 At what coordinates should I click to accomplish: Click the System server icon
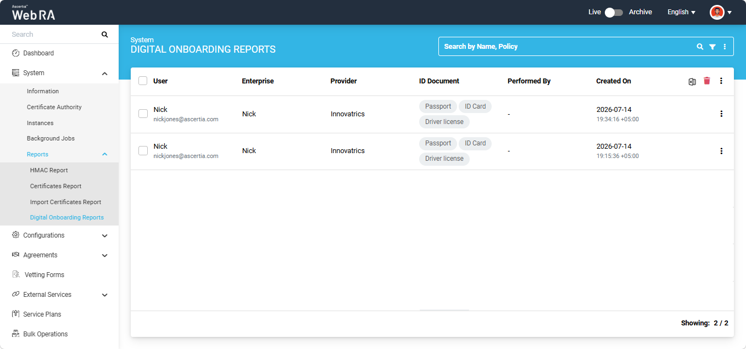pos(15,73)
